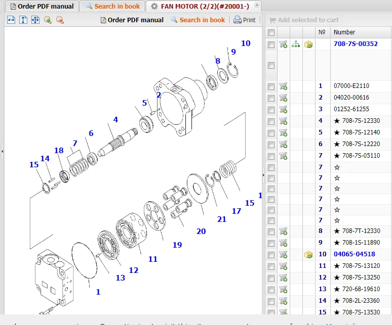Click the fit-to-width icon in diagram toolbar
Image resolution: width=392 pixels, height=325 pixels.
pyautogui.click(x=11, y=20)
